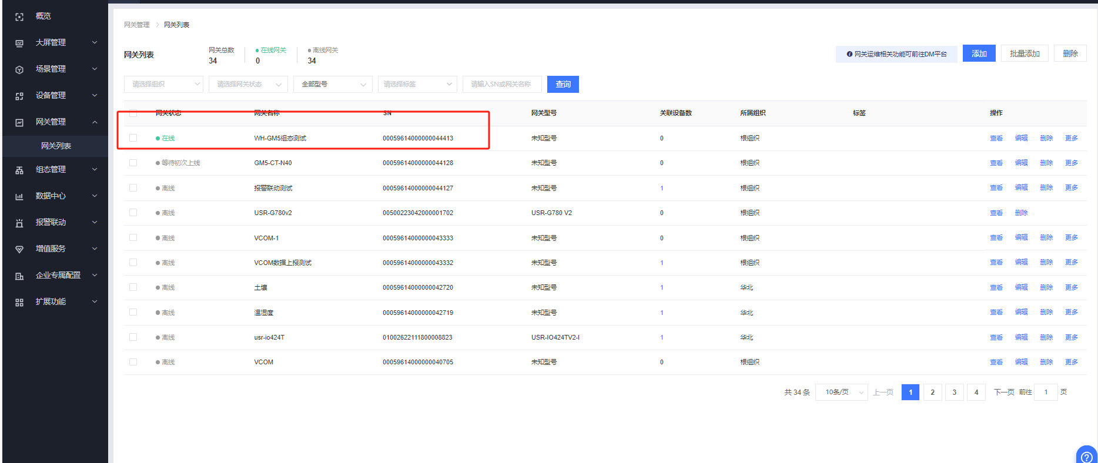Click the SN or gateway name search field

(501, 85)
